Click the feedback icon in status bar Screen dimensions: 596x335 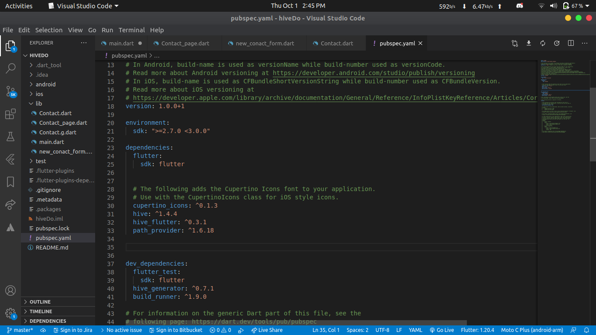(573, 330)
